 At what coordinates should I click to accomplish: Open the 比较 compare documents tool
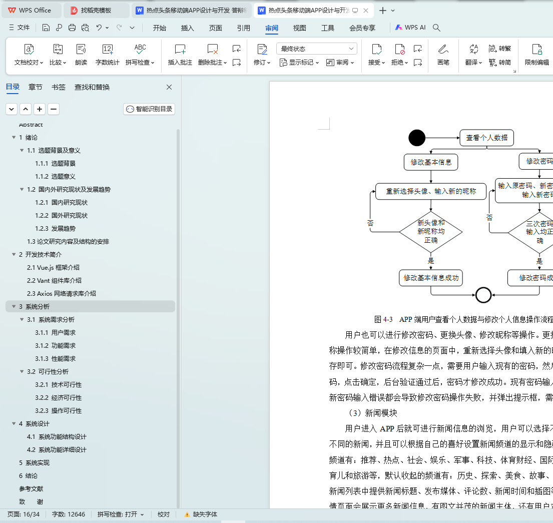[x=58, y=55]
